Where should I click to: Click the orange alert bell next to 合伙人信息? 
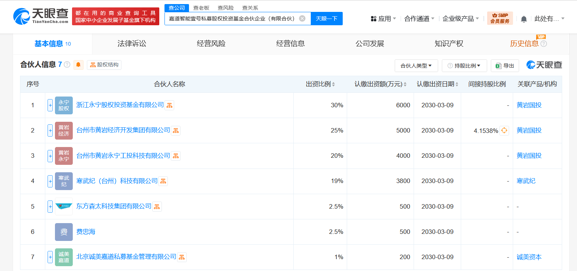(x=78, y=65)
